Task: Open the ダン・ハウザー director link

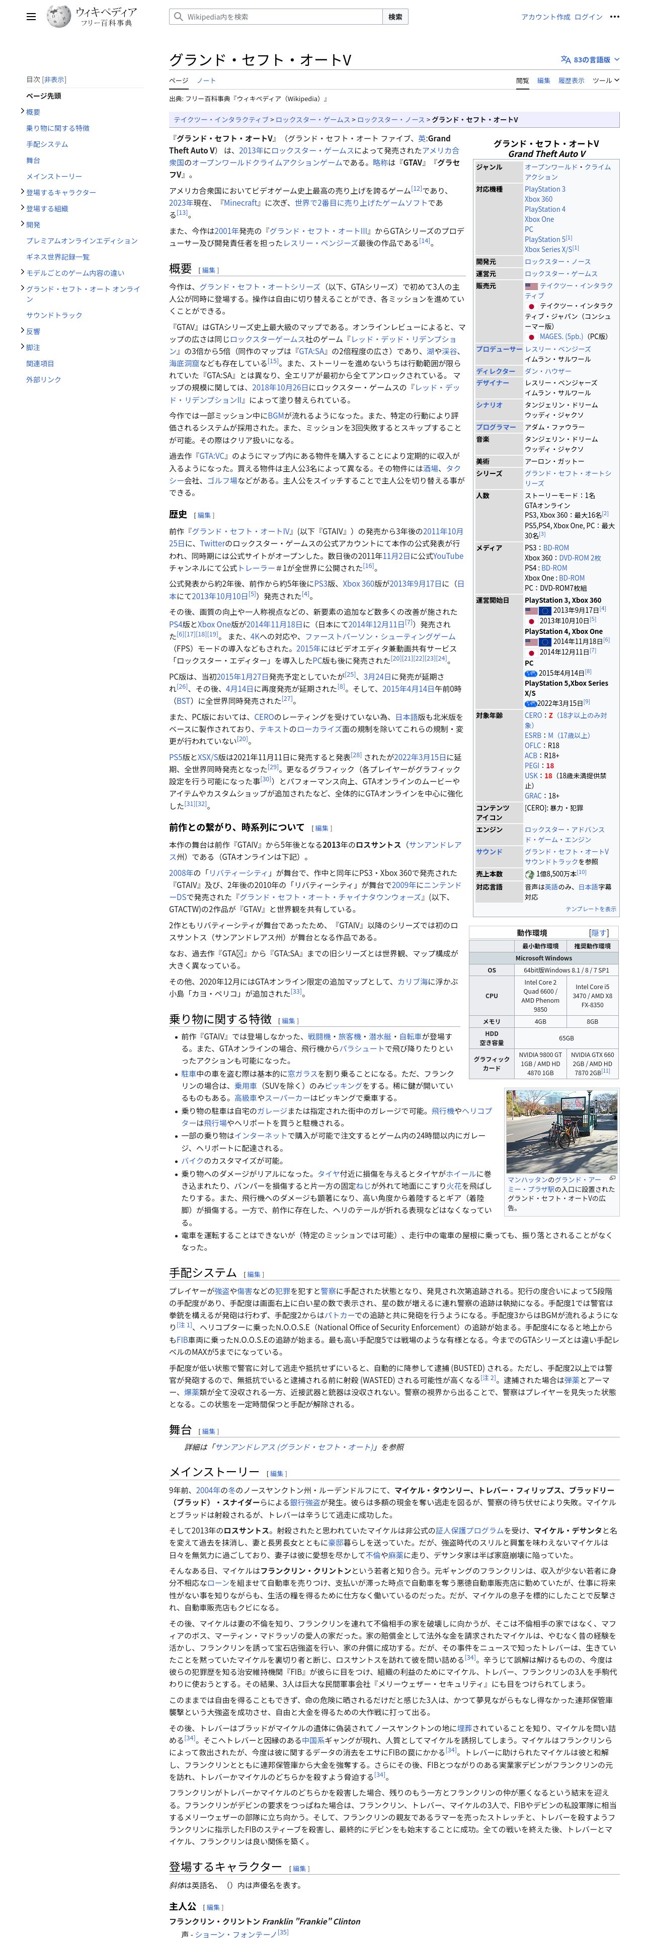Action: point(547,371)
